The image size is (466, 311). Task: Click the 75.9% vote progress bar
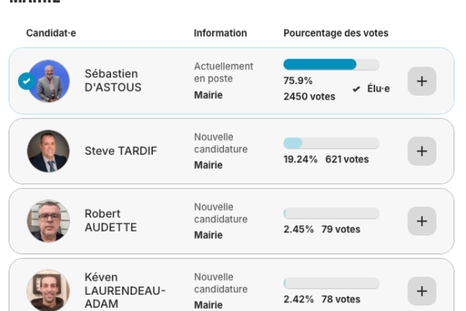tap(331, 65)
